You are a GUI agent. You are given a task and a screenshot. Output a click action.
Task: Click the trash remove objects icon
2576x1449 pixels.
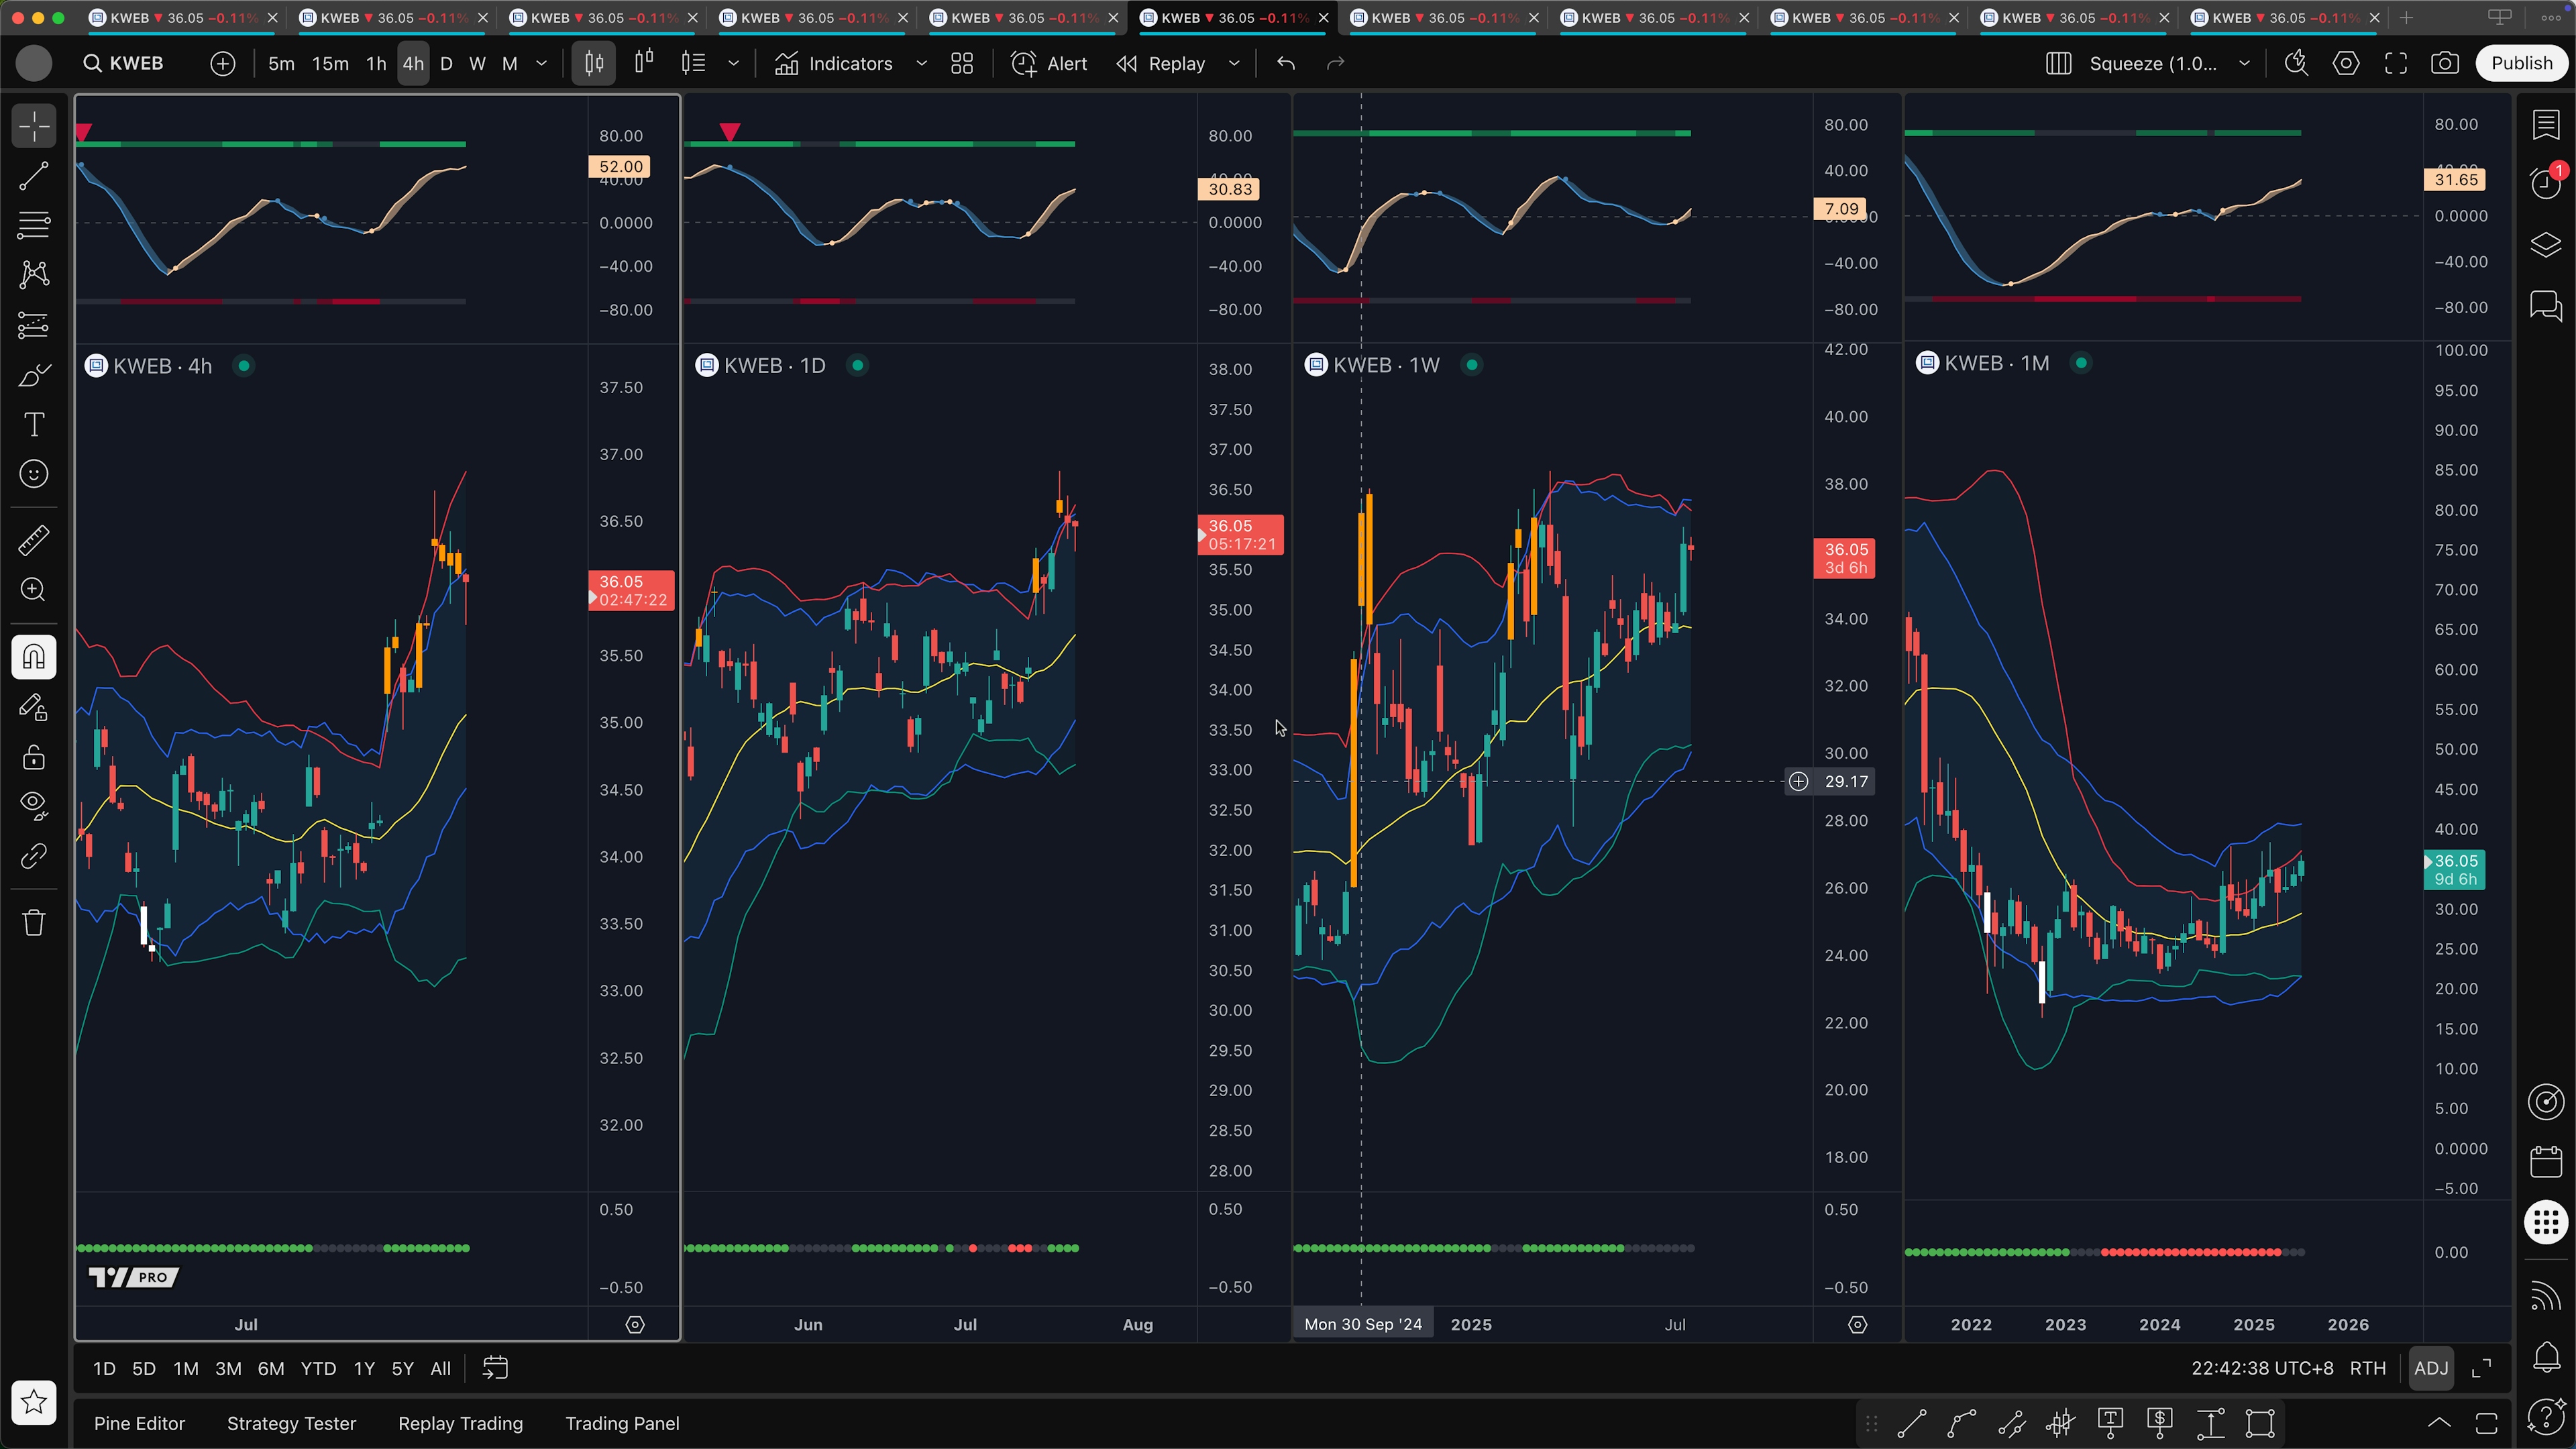(x=34, y=922)
